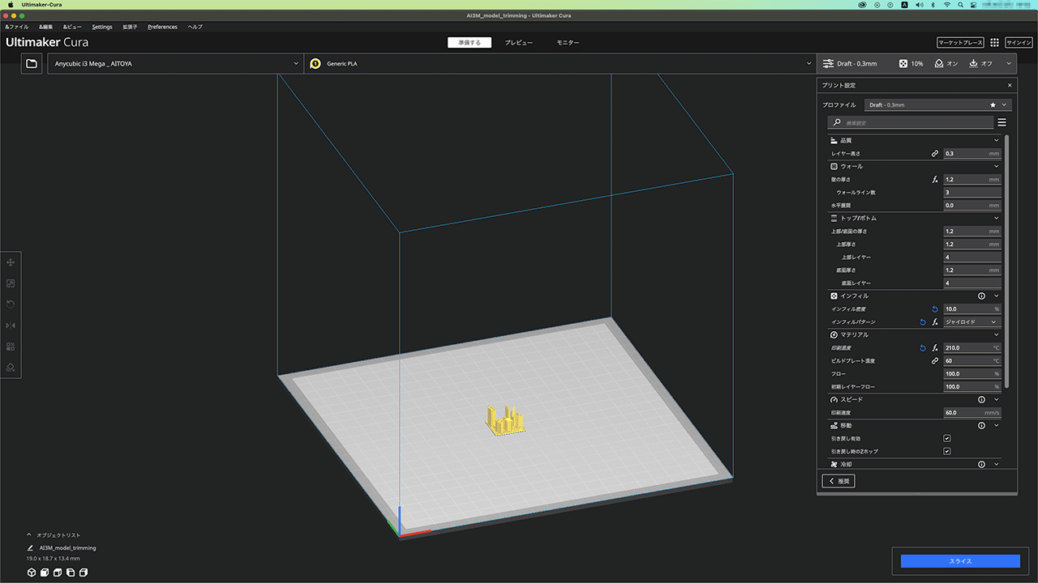Collapse the ウォール section

point(997,166)
